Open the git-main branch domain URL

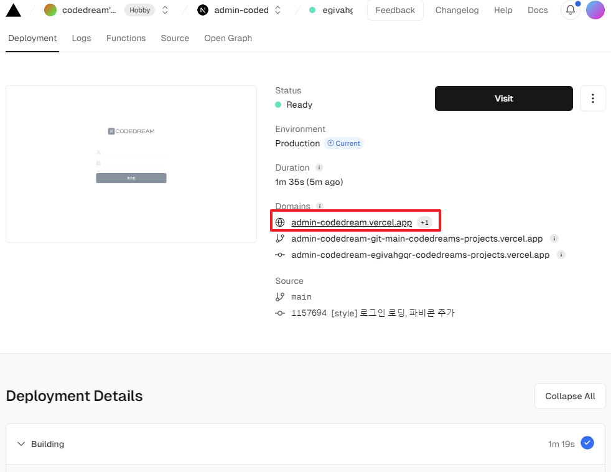pos(417,238)
